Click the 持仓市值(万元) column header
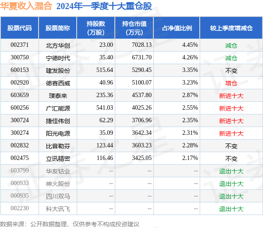This screenshot has height=228, width=263. (134, 28)
